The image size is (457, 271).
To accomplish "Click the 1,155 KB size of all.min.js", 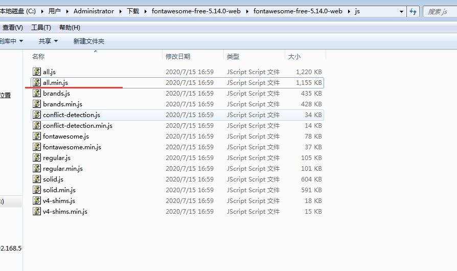I will click(309, 83).
